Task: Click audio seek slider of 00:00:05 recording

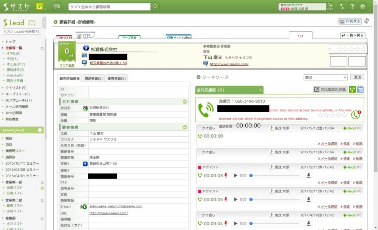Action: tap(274, 199)
